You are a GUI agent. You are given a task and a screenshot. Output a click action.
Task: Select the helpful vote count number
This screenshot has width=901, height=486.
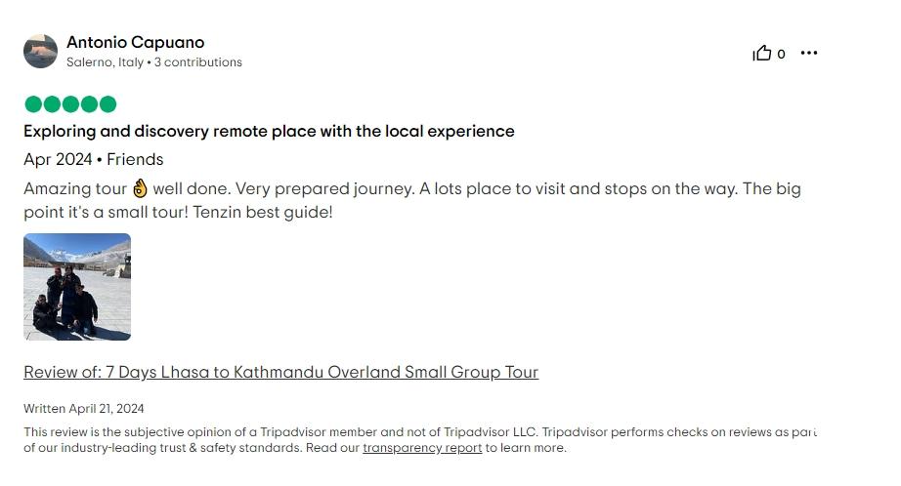tap(781, 54)
